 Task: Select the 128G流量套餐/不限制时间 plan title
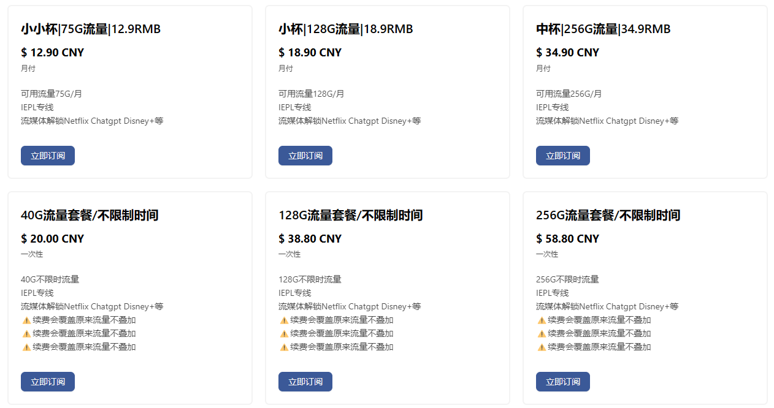point(351,215)
